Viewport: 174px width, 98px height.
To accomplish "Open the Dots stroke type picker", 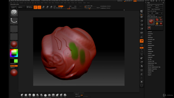I will pyautogui.click(x=14, y=21).
